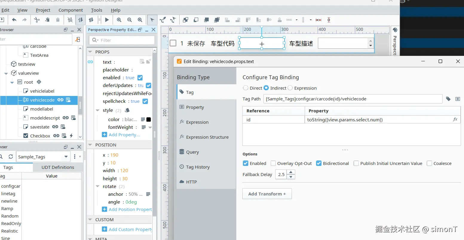The image size is (464, 240).
Task: Collapse the style property group
Action: point(97,110)
